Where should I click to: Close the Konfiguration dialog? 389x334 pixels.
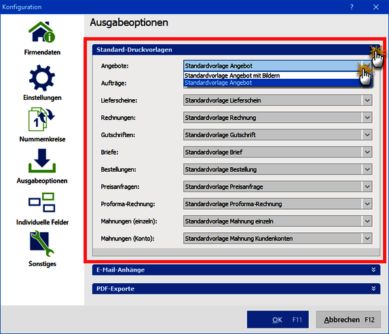pos(376,7)
